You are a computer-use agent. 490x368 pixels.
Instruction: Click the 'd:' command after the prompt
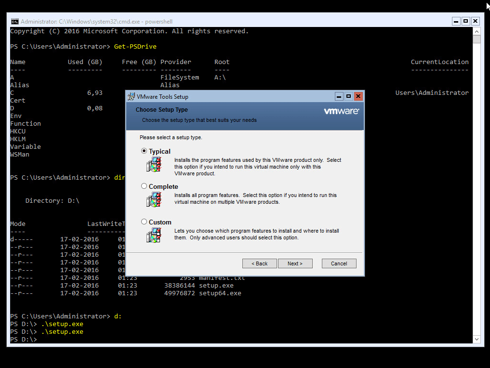(x=118, y=316)
